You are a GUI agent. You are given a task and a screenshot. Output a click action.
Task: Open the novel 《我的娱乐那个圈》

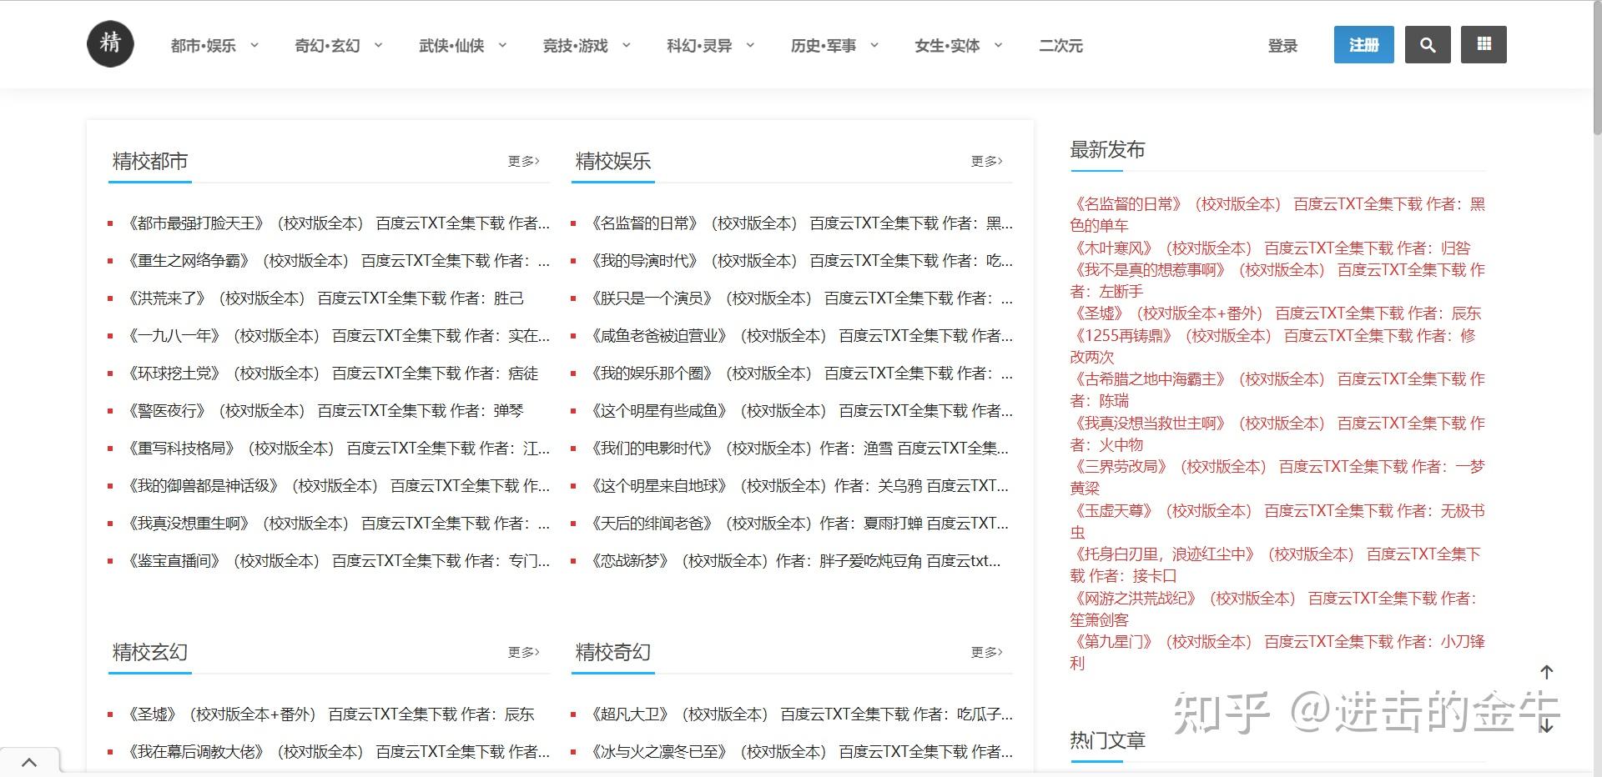point(800,373)
